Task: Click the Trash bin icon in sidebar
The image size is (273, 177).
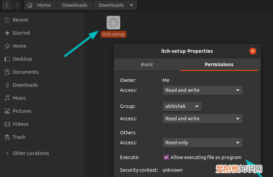Action: [7, 137]
